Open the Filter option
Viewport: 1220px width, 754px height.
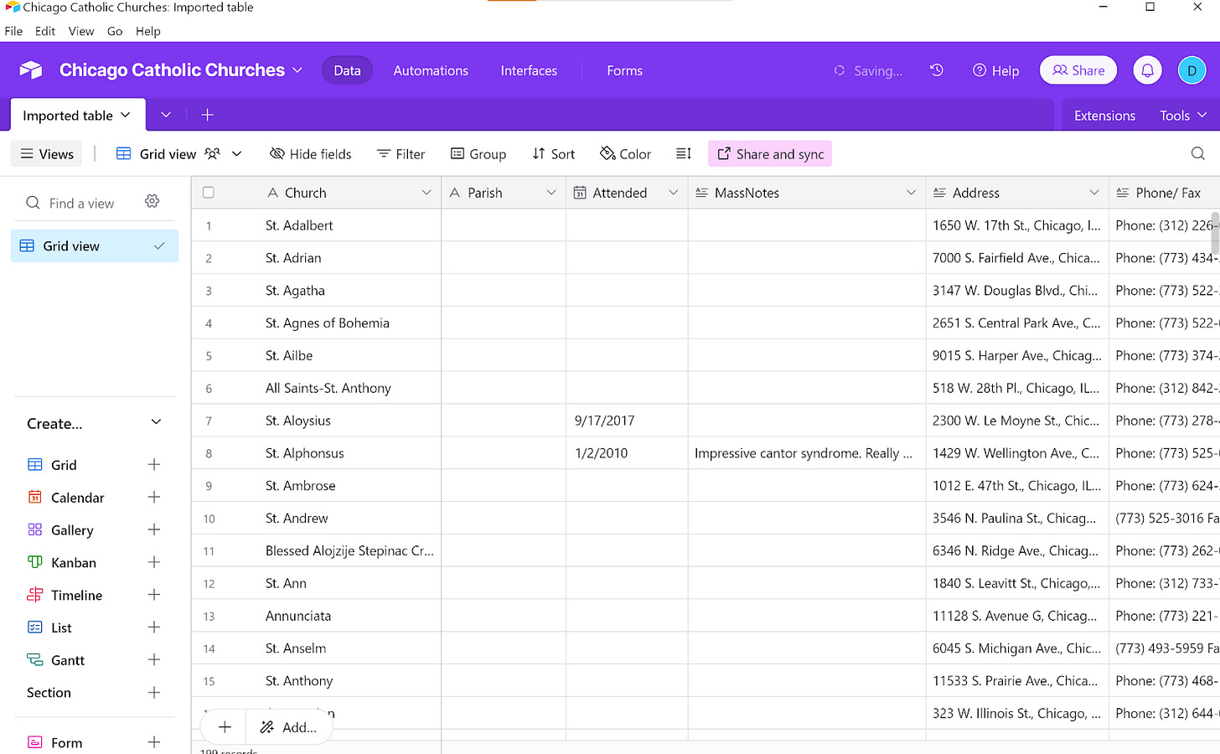(x=401, y=154)
